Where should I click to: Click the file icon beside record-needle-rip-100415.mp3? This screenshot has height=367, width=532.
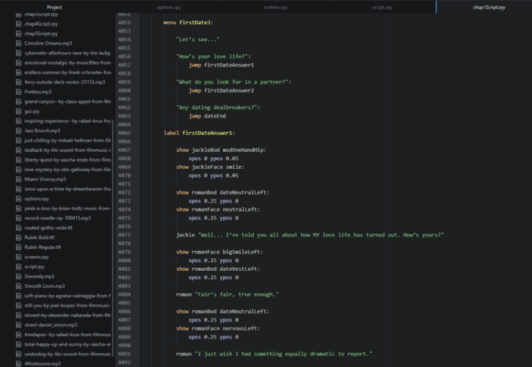point(18,218)
